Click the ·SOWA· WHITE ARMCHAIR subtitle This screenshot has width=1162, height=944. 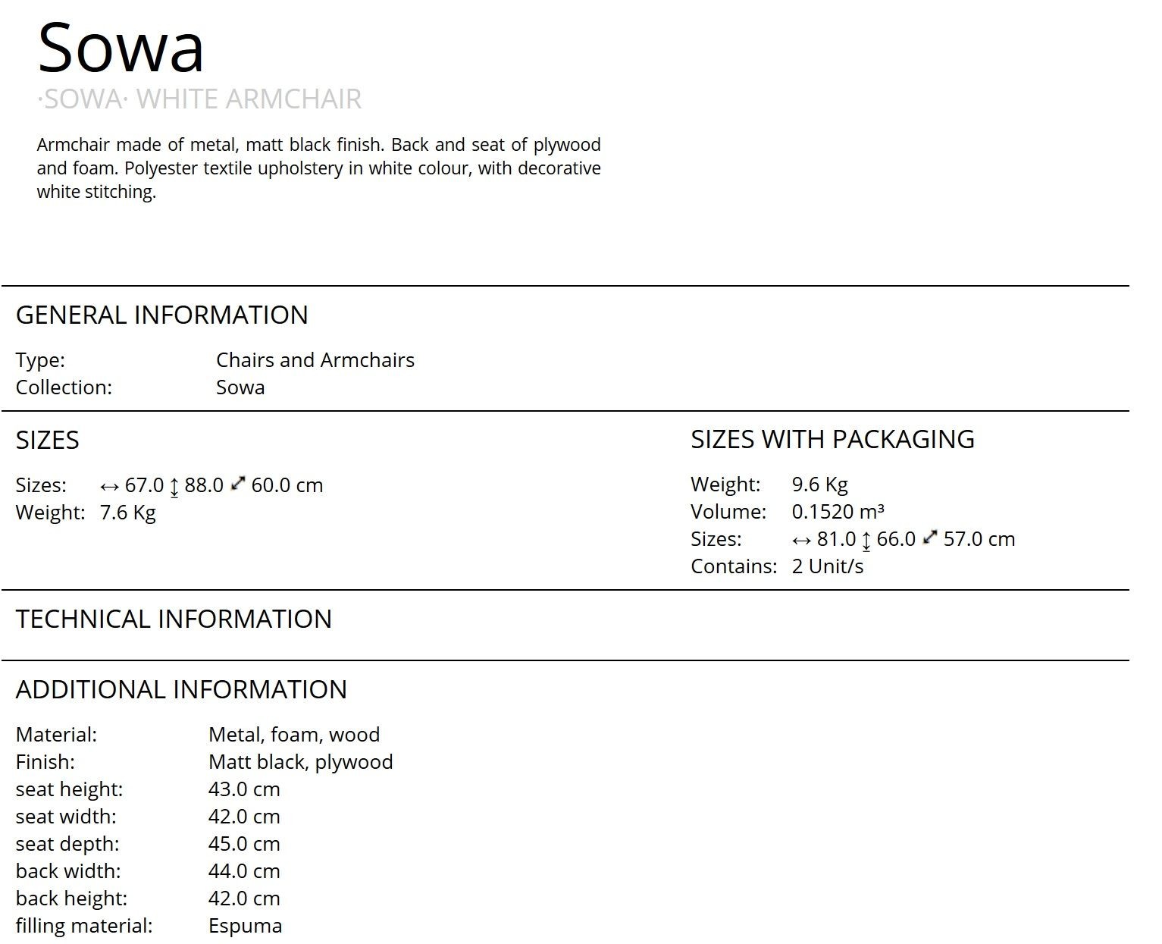(x=199, y=99)
